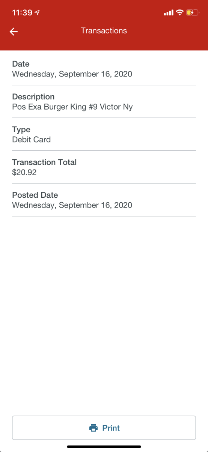Tap the home indicator bar at bottom
208x452 pixels.
tap(104, 447)
